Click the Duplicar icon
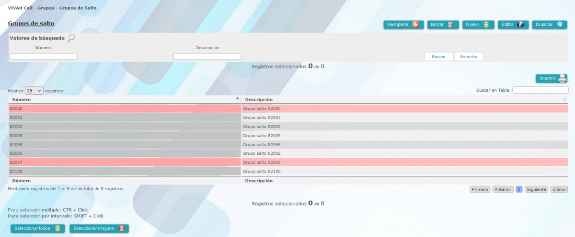Image resolution: width=575 pixels, height=237 pixels. [x=559, y=25]
